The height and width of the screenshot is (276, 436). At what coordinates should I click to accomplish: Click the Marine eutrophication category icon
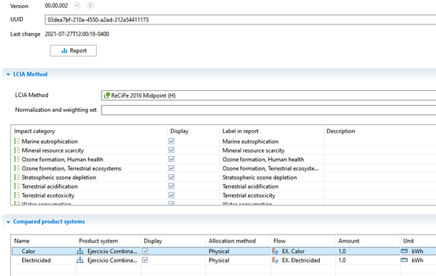coord(17,141)
